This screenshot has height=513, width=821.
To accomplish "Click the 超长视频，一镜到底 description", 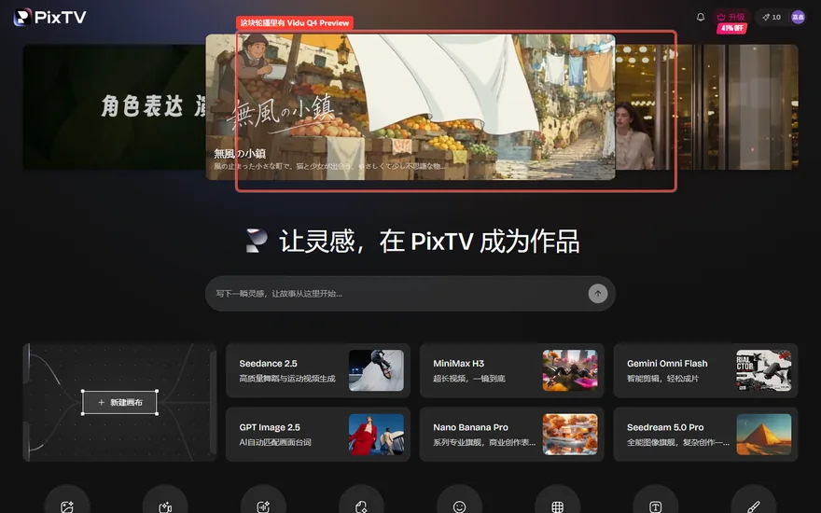I will point(468,379).
